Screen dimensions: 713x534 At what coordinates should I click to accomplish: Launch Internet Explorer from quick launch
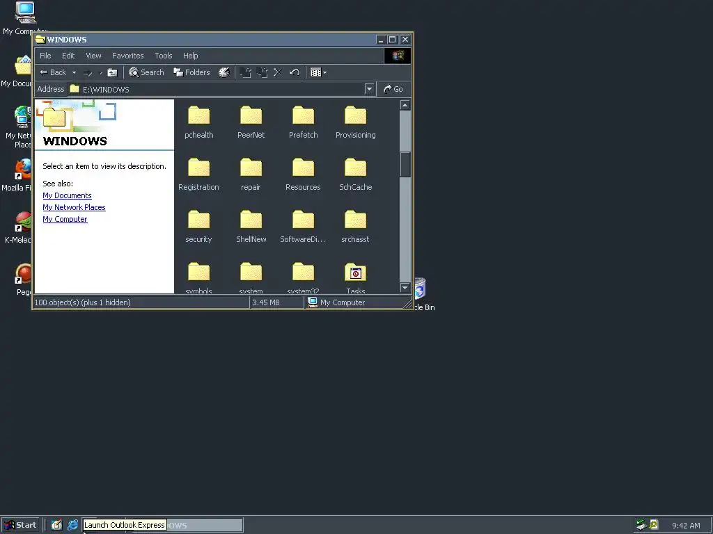coord(72,525)
